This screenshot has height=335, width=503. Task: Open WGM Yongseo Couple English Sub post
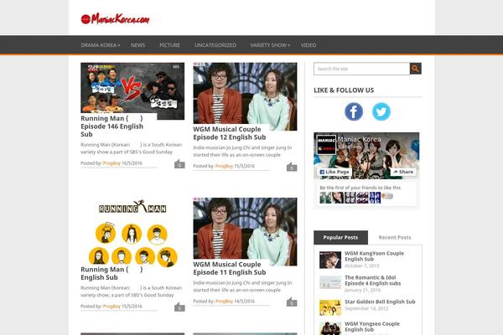[372, 327]
